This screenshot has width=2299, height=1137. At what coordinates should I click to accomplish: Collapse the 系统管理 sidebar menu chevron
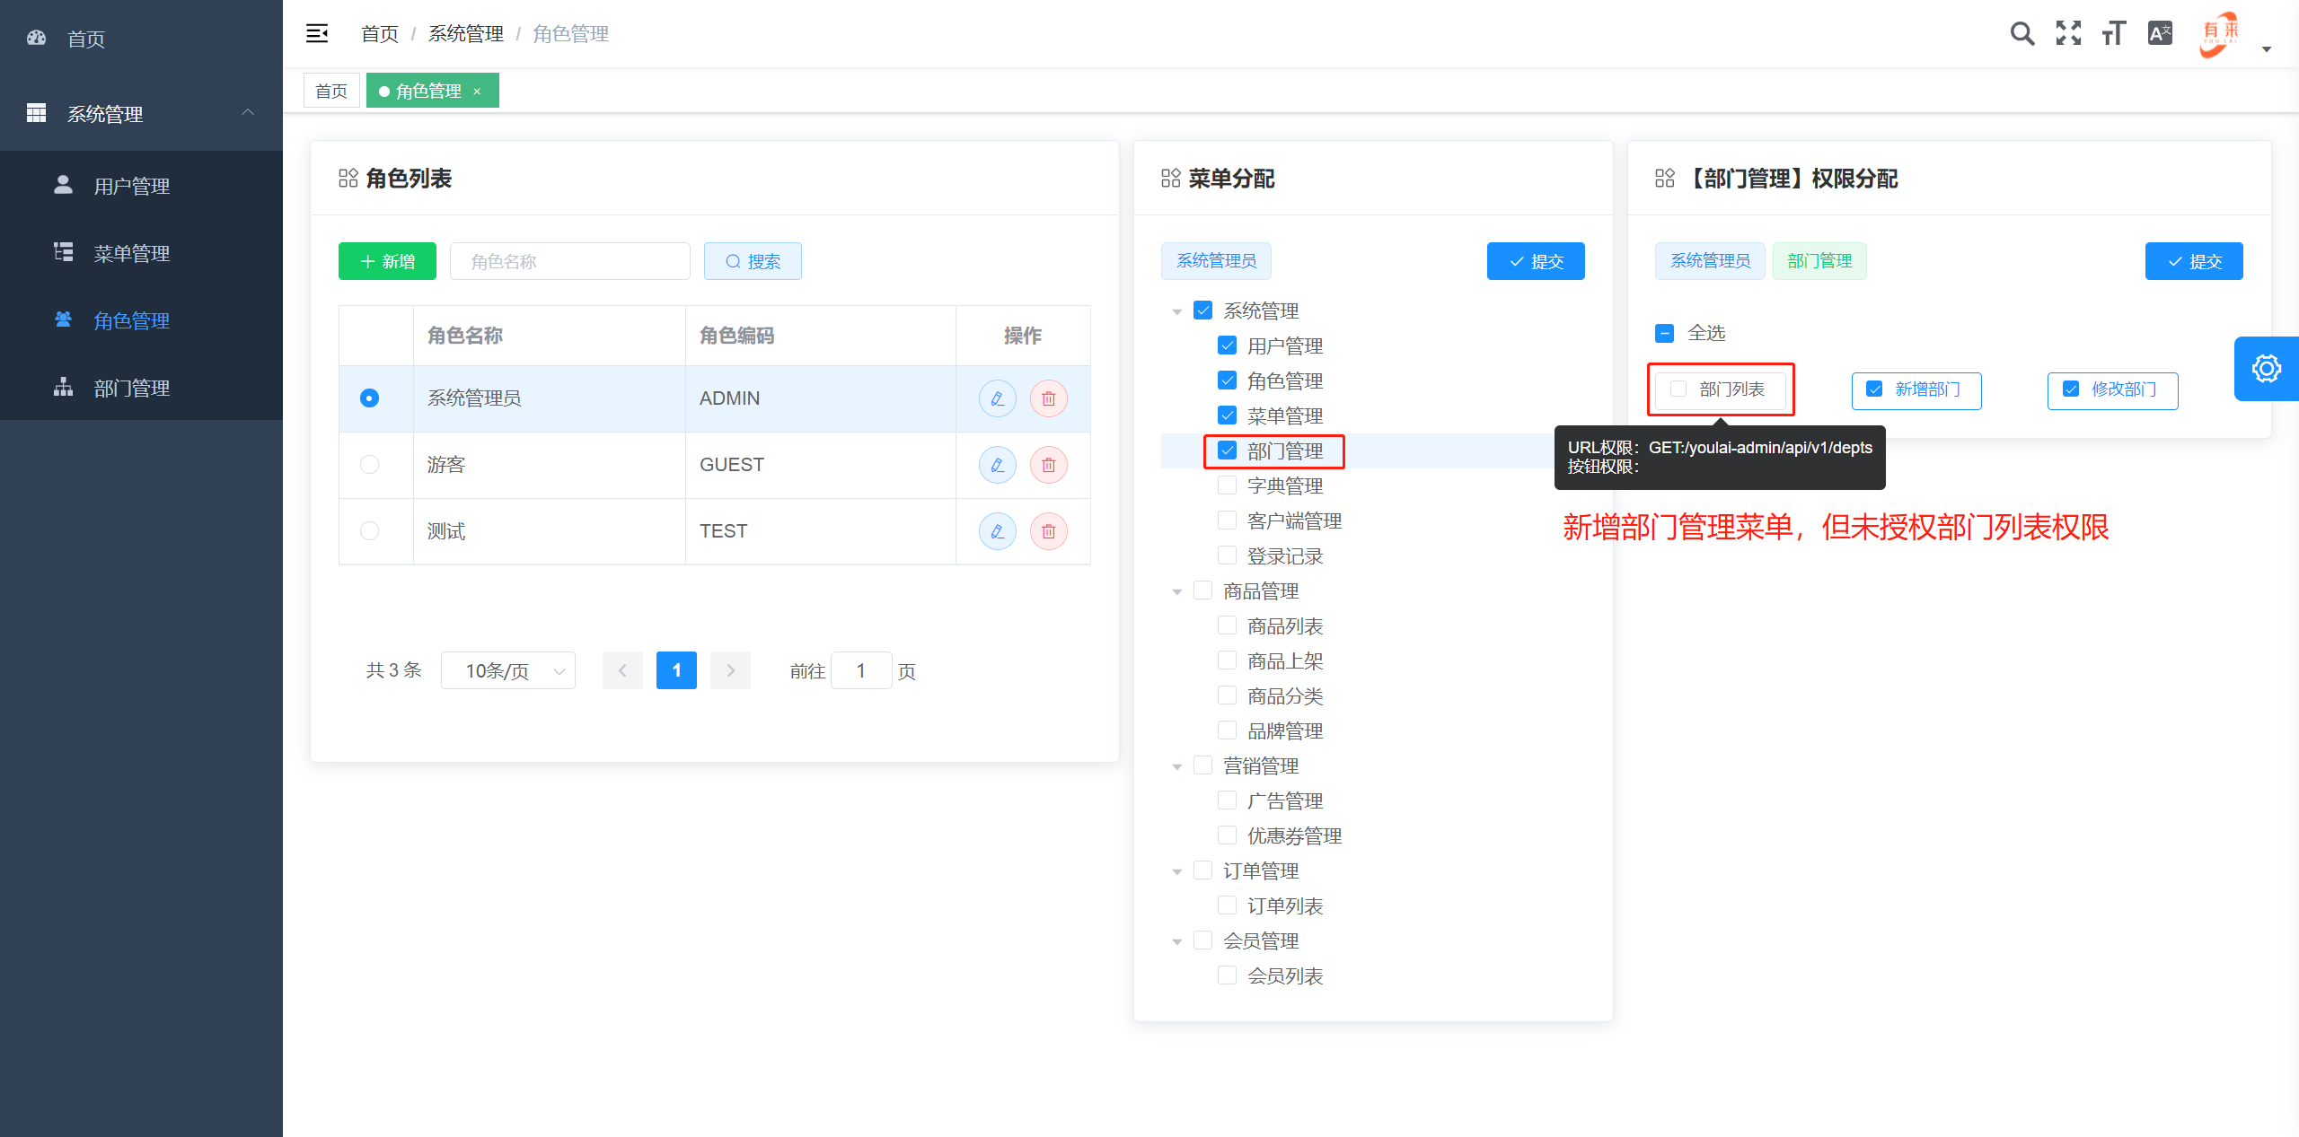[x=248, y=113]
